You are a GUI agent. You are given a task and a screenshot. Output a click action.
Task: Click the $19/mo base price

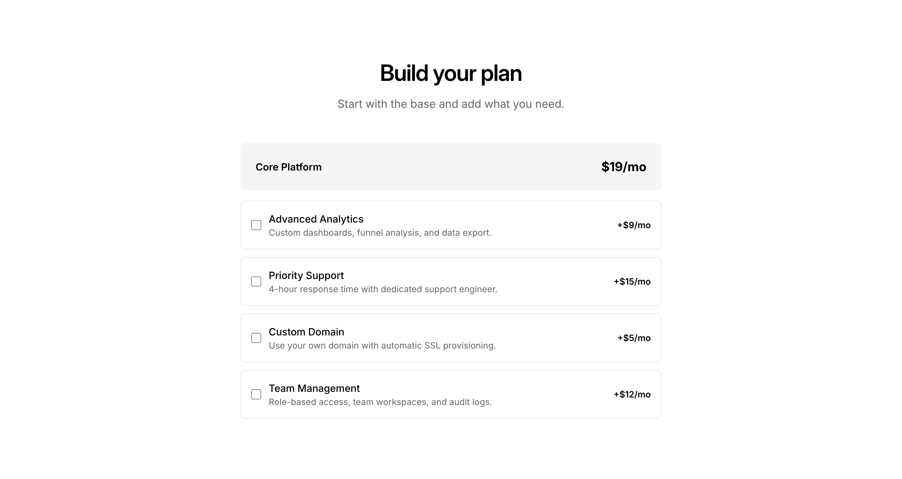[x=623, y=167]
